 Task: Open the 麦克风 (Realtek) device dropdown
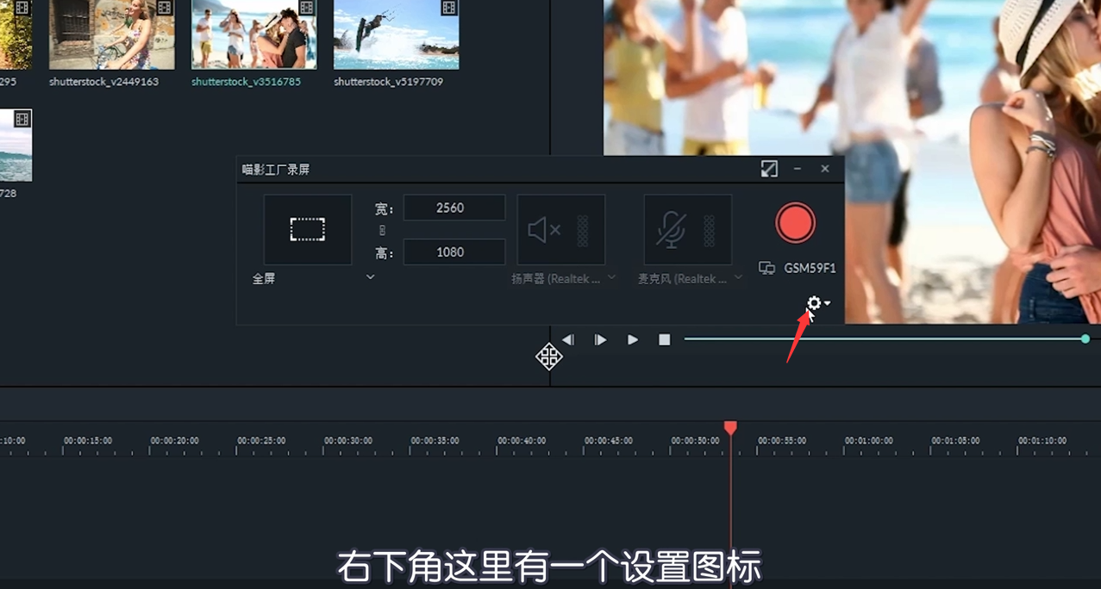pos(738,277)
